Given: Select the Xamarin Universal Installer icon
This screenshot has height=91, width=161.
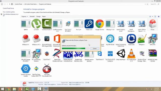Looking at the screenshot, I should tap(26, 69).
